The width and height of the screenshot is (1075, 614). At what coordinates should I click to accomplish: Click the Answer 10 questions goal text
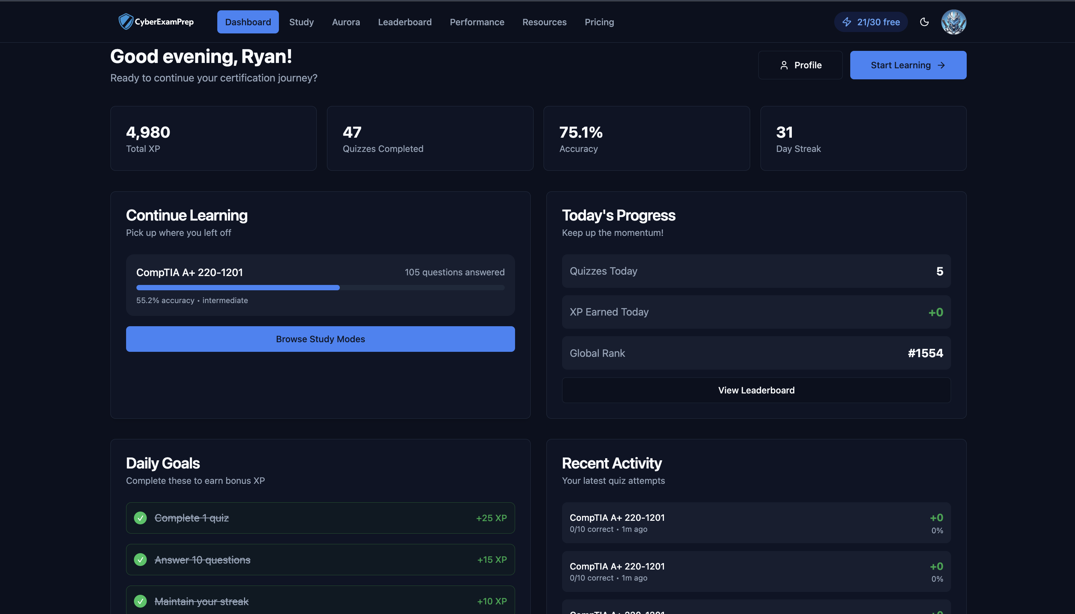(202, 559)
